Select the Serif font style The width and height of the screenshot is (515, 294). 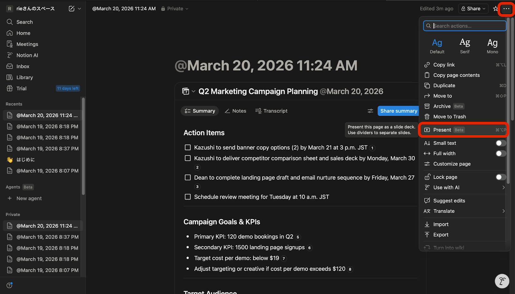pos(464,45)
